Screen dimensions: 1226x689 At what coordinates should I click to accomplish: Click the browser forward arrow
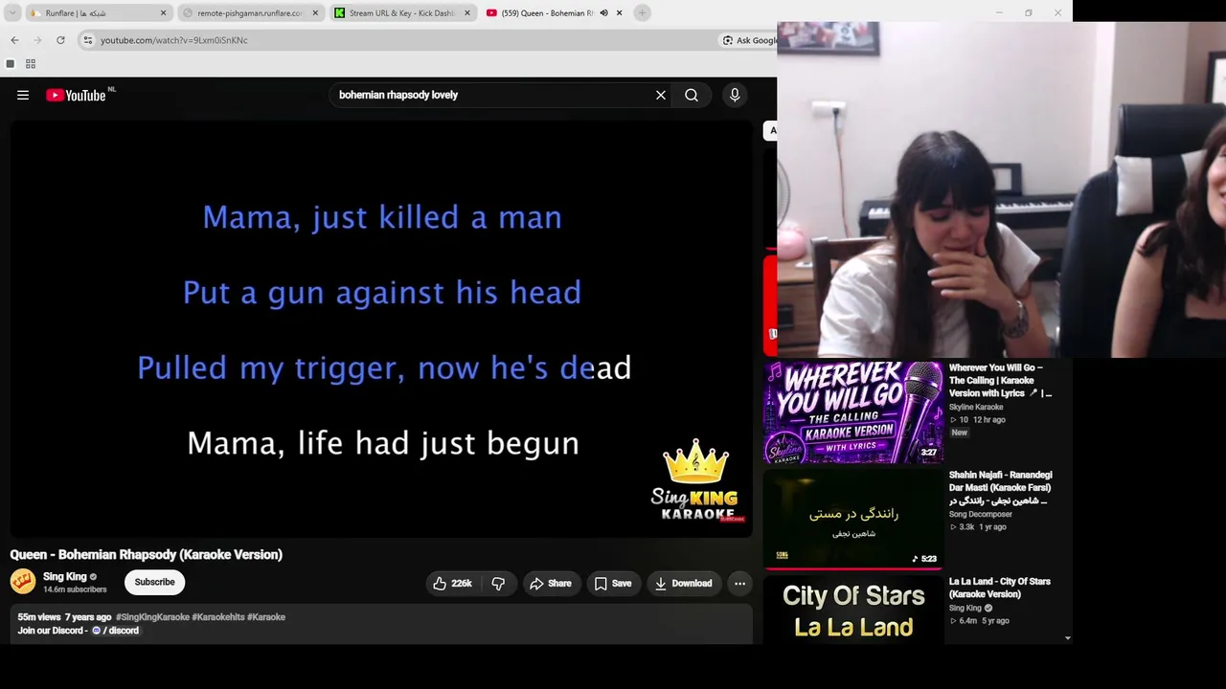pos(37,40)
